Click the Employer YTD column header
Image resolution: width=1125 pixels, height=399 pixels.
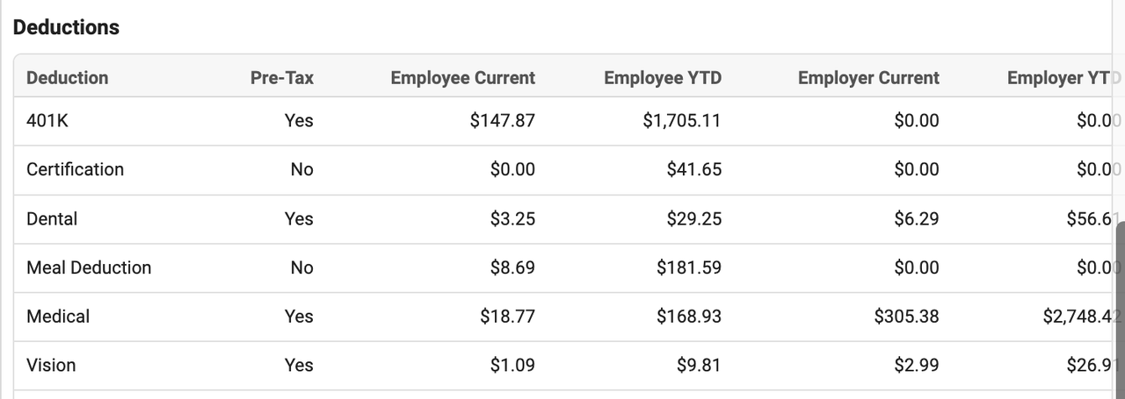click(x=1064, y=78)
